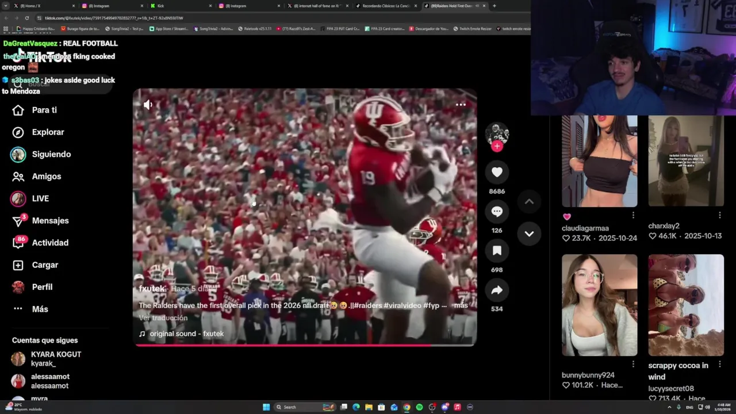Open options dots beside scrappy cocoa video
The height and width of the screenshot is (414, 736).
point(719,364)
